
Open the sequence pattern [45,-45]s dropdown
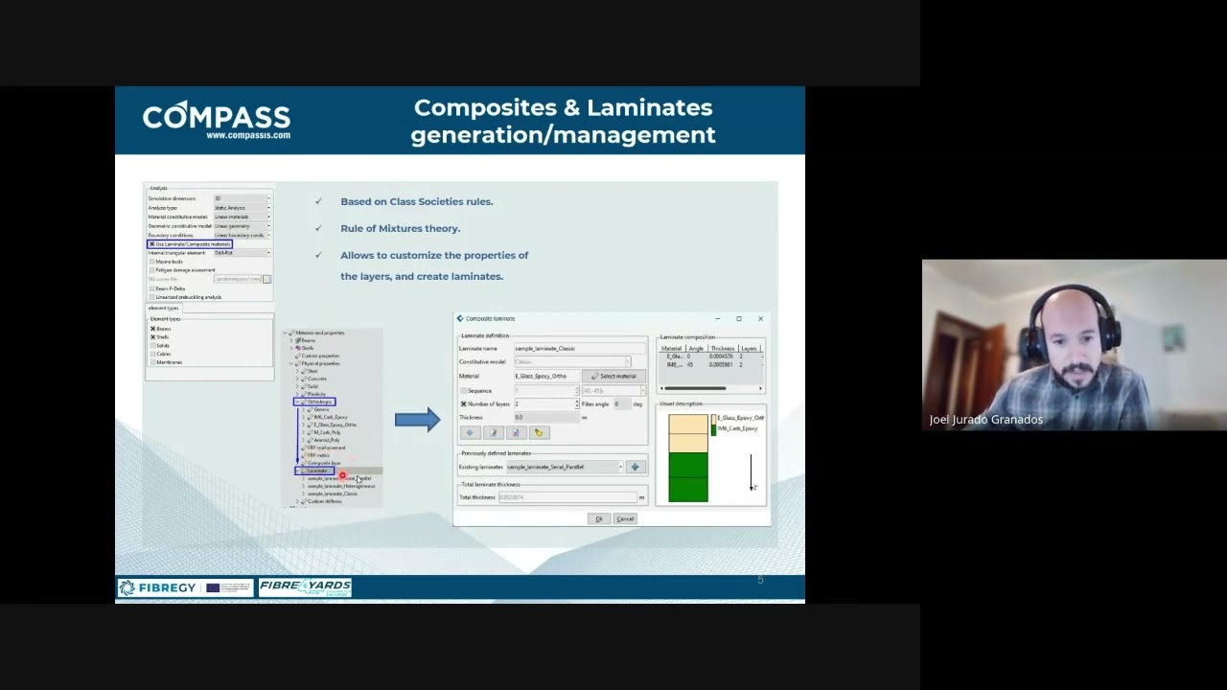(x=613, y=391)
